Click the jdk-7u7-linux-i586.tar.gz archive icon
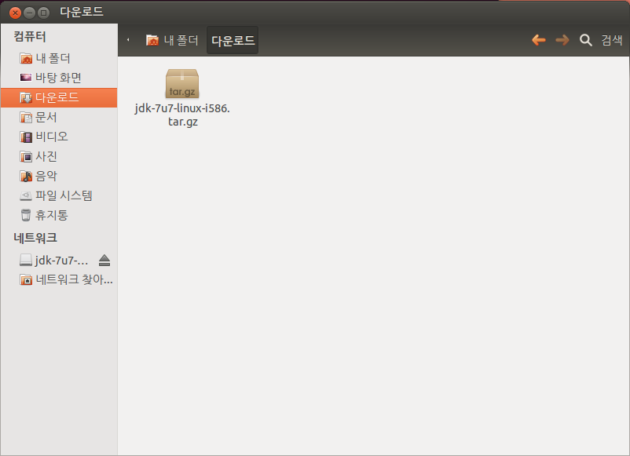630x456 pixels. coord(182,85)
